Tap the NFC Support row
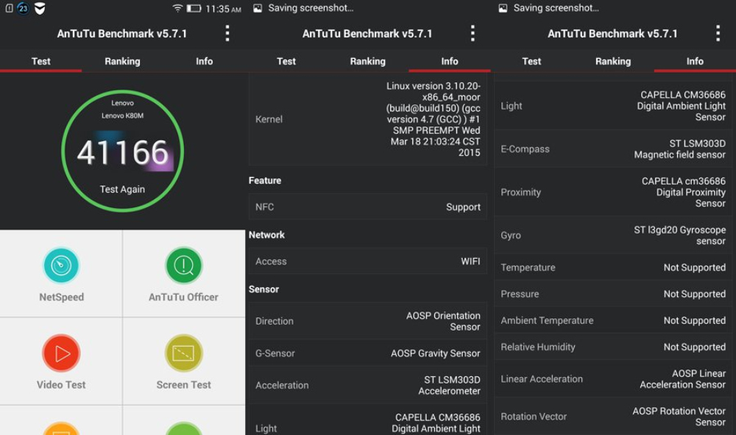The height and width of the screenshot is (435, 736). click(x=368, y=207)
